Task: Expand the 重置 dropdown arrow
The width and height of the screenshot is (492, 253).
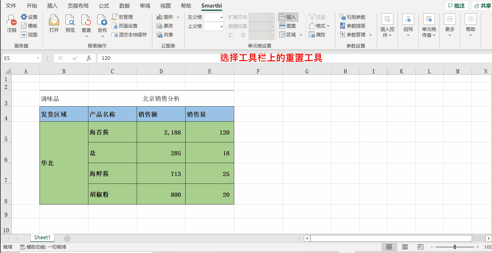Action: click(87, 36)
